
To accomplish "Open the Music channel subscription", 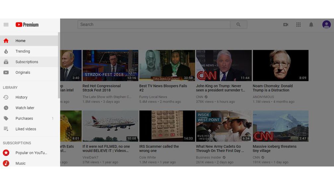I will click(x=29, y=163).
